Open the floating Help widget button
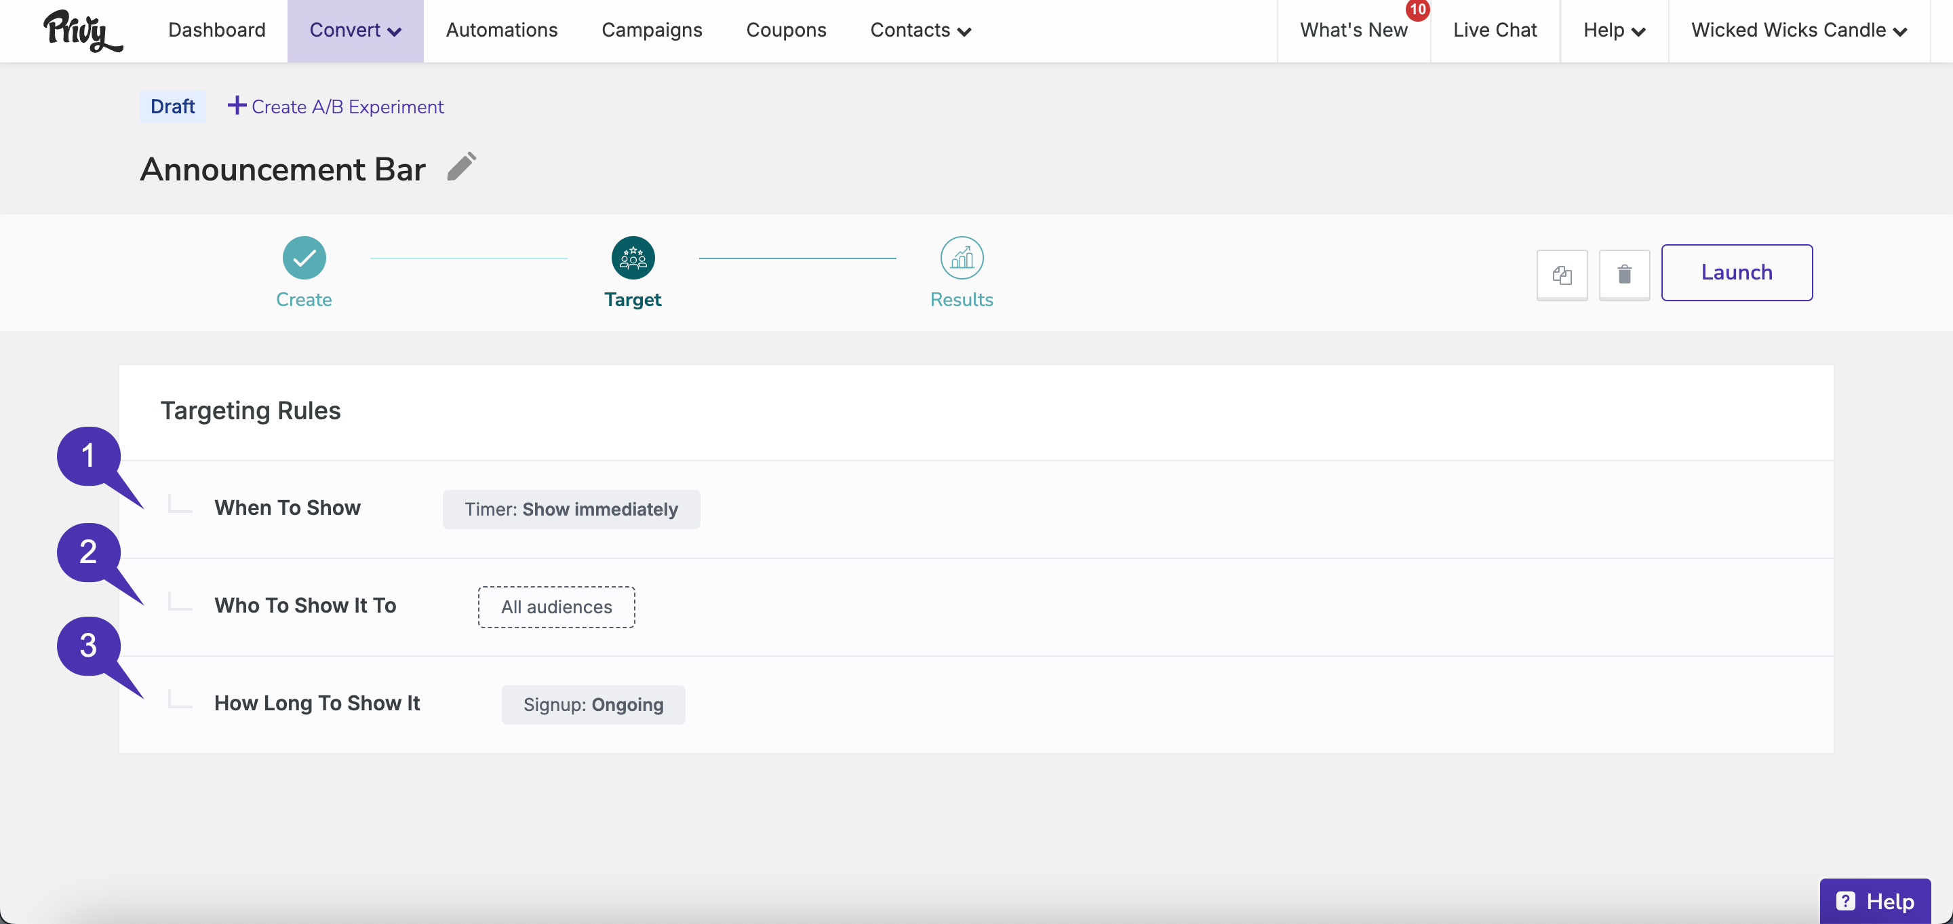This screenshot has height=924, width=1953. pos(1874,900)
